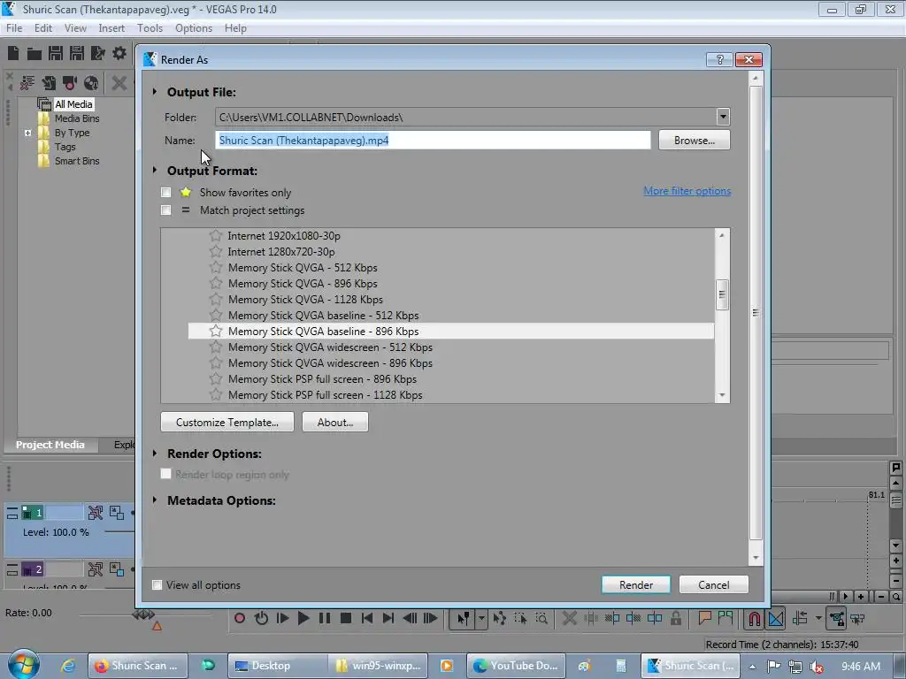The height and width of the screenshot is (679, 906).
Task: Click the Insert Region icon in toolbar
Action: click(726, 618)
